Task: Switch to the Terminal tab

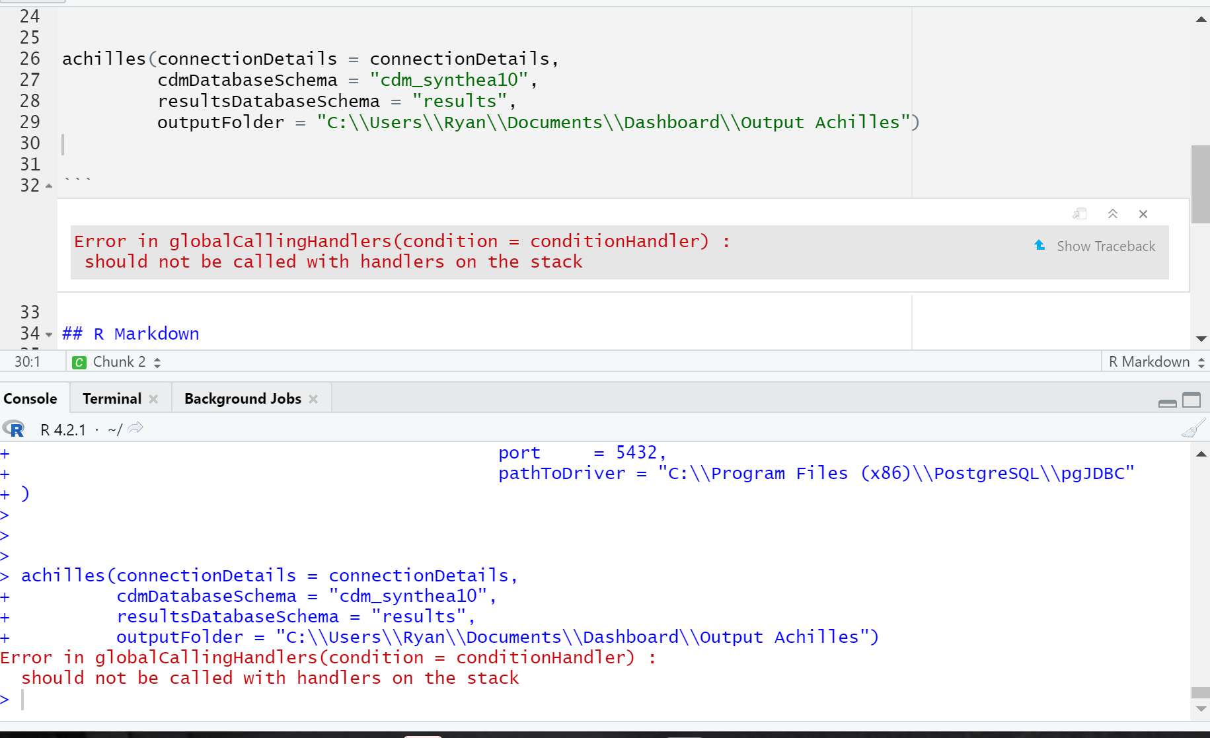Action: pyautogui.click(x=112, y=398)
